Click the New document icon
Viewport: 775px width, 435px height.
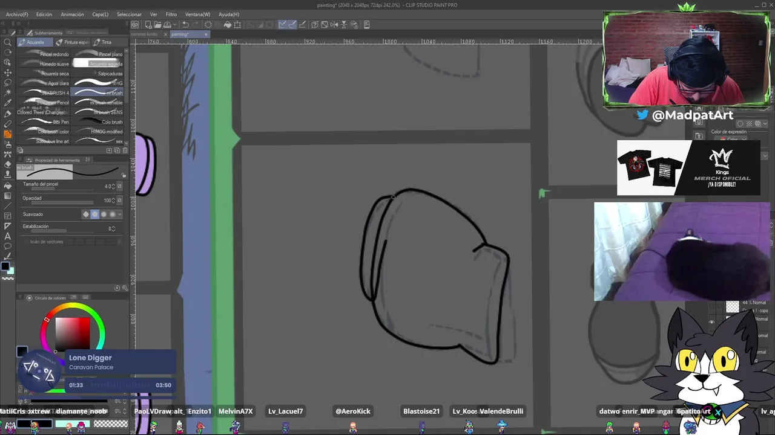[x=148, y=25]
